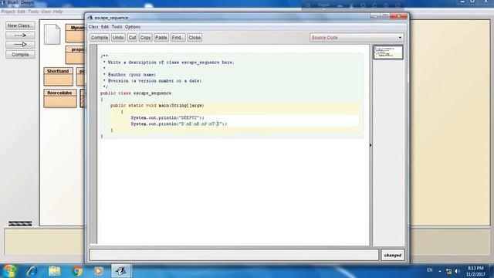This screenshot has height=278, width=494.
Task: Click the network tray icon
Action: click(x=448, y=271)
